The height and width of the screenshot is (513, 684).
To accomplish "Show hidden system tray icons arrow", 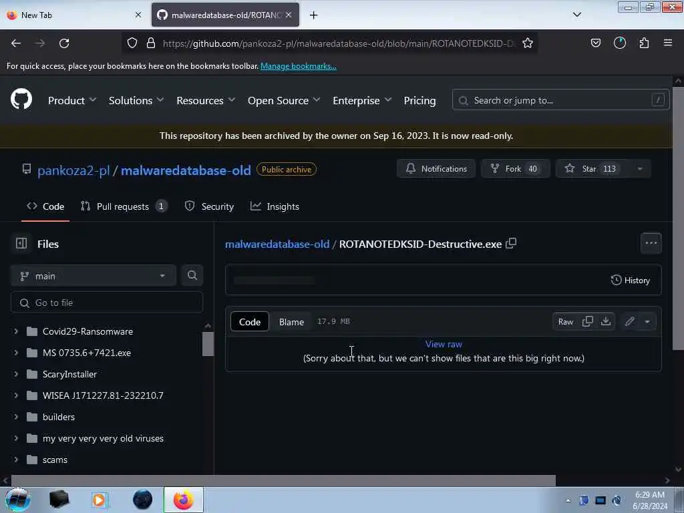I will click(x=568, y=500).
